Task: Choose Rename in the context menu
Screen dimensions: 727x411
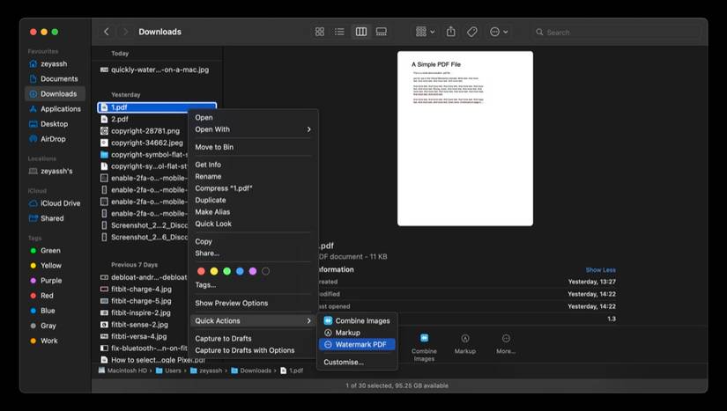Action: tap(253, 177)
